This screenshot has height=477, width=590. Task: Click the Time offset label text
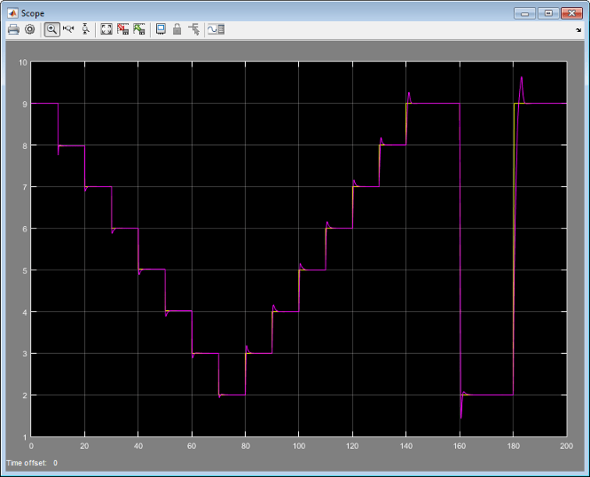tap(27, 463)
